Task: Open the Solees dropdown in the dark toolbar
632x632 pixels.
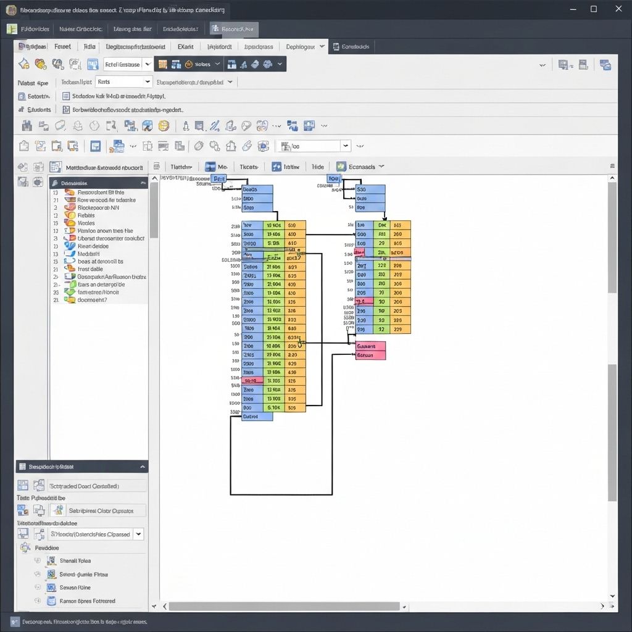Action: click(x=204, y=64)
